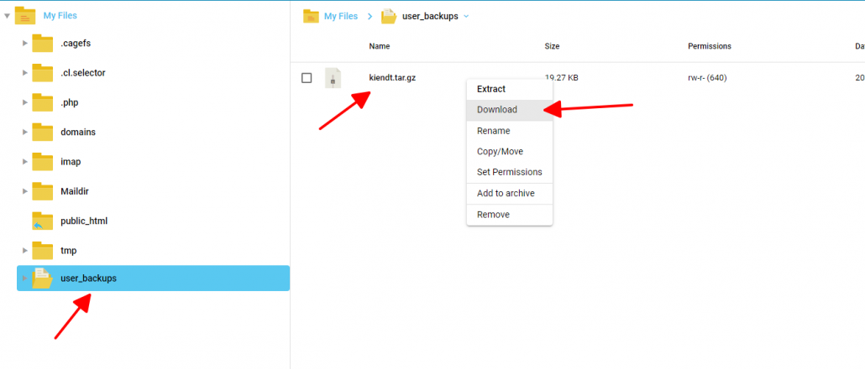This screenshot has width=865, height=369.
Task: Click the Maildir folder icon
Action: [43, 191]
